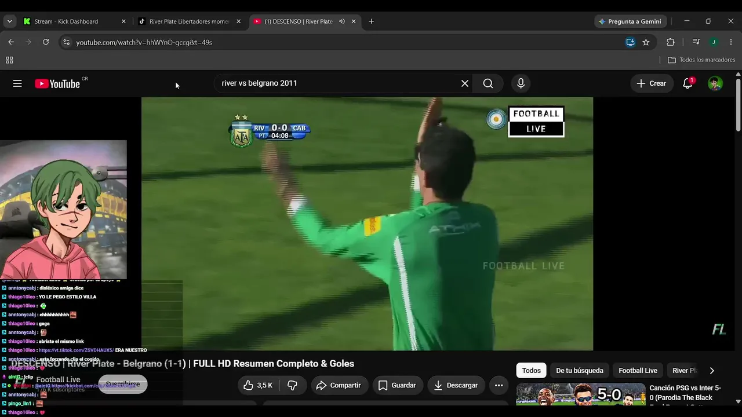Open the Football Live channel name
The height and width of the screenshot is (417, 742).
58,380
